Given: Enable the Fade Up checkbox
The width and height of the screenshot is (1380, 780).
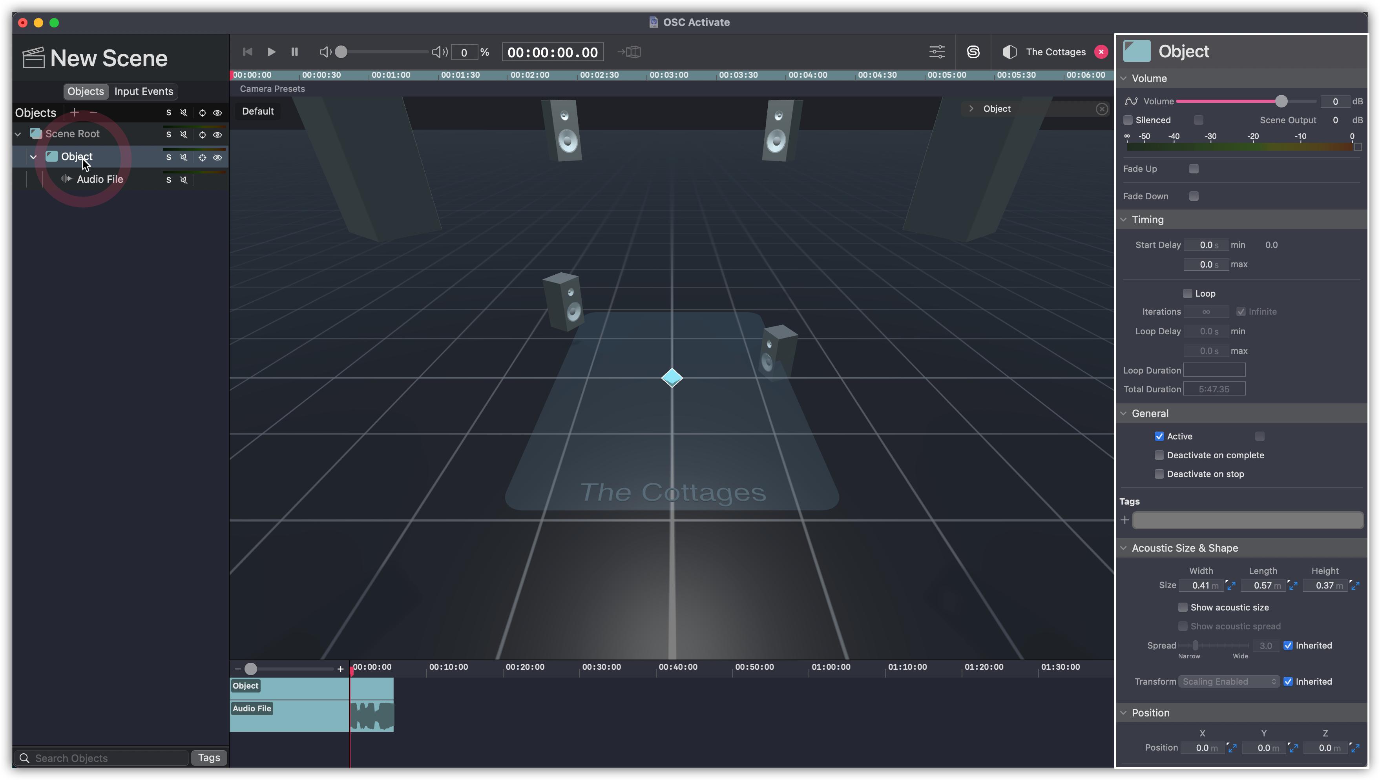Looking at the screenshot, I should pyautogui.click(x=1194, y=169).
